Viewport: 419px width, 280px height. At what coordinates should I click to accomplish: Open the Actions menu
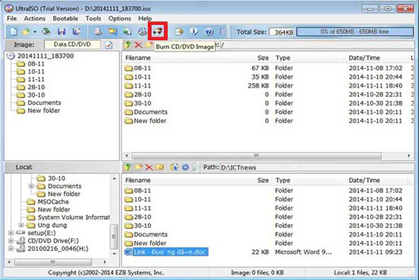tap(35, 19)
